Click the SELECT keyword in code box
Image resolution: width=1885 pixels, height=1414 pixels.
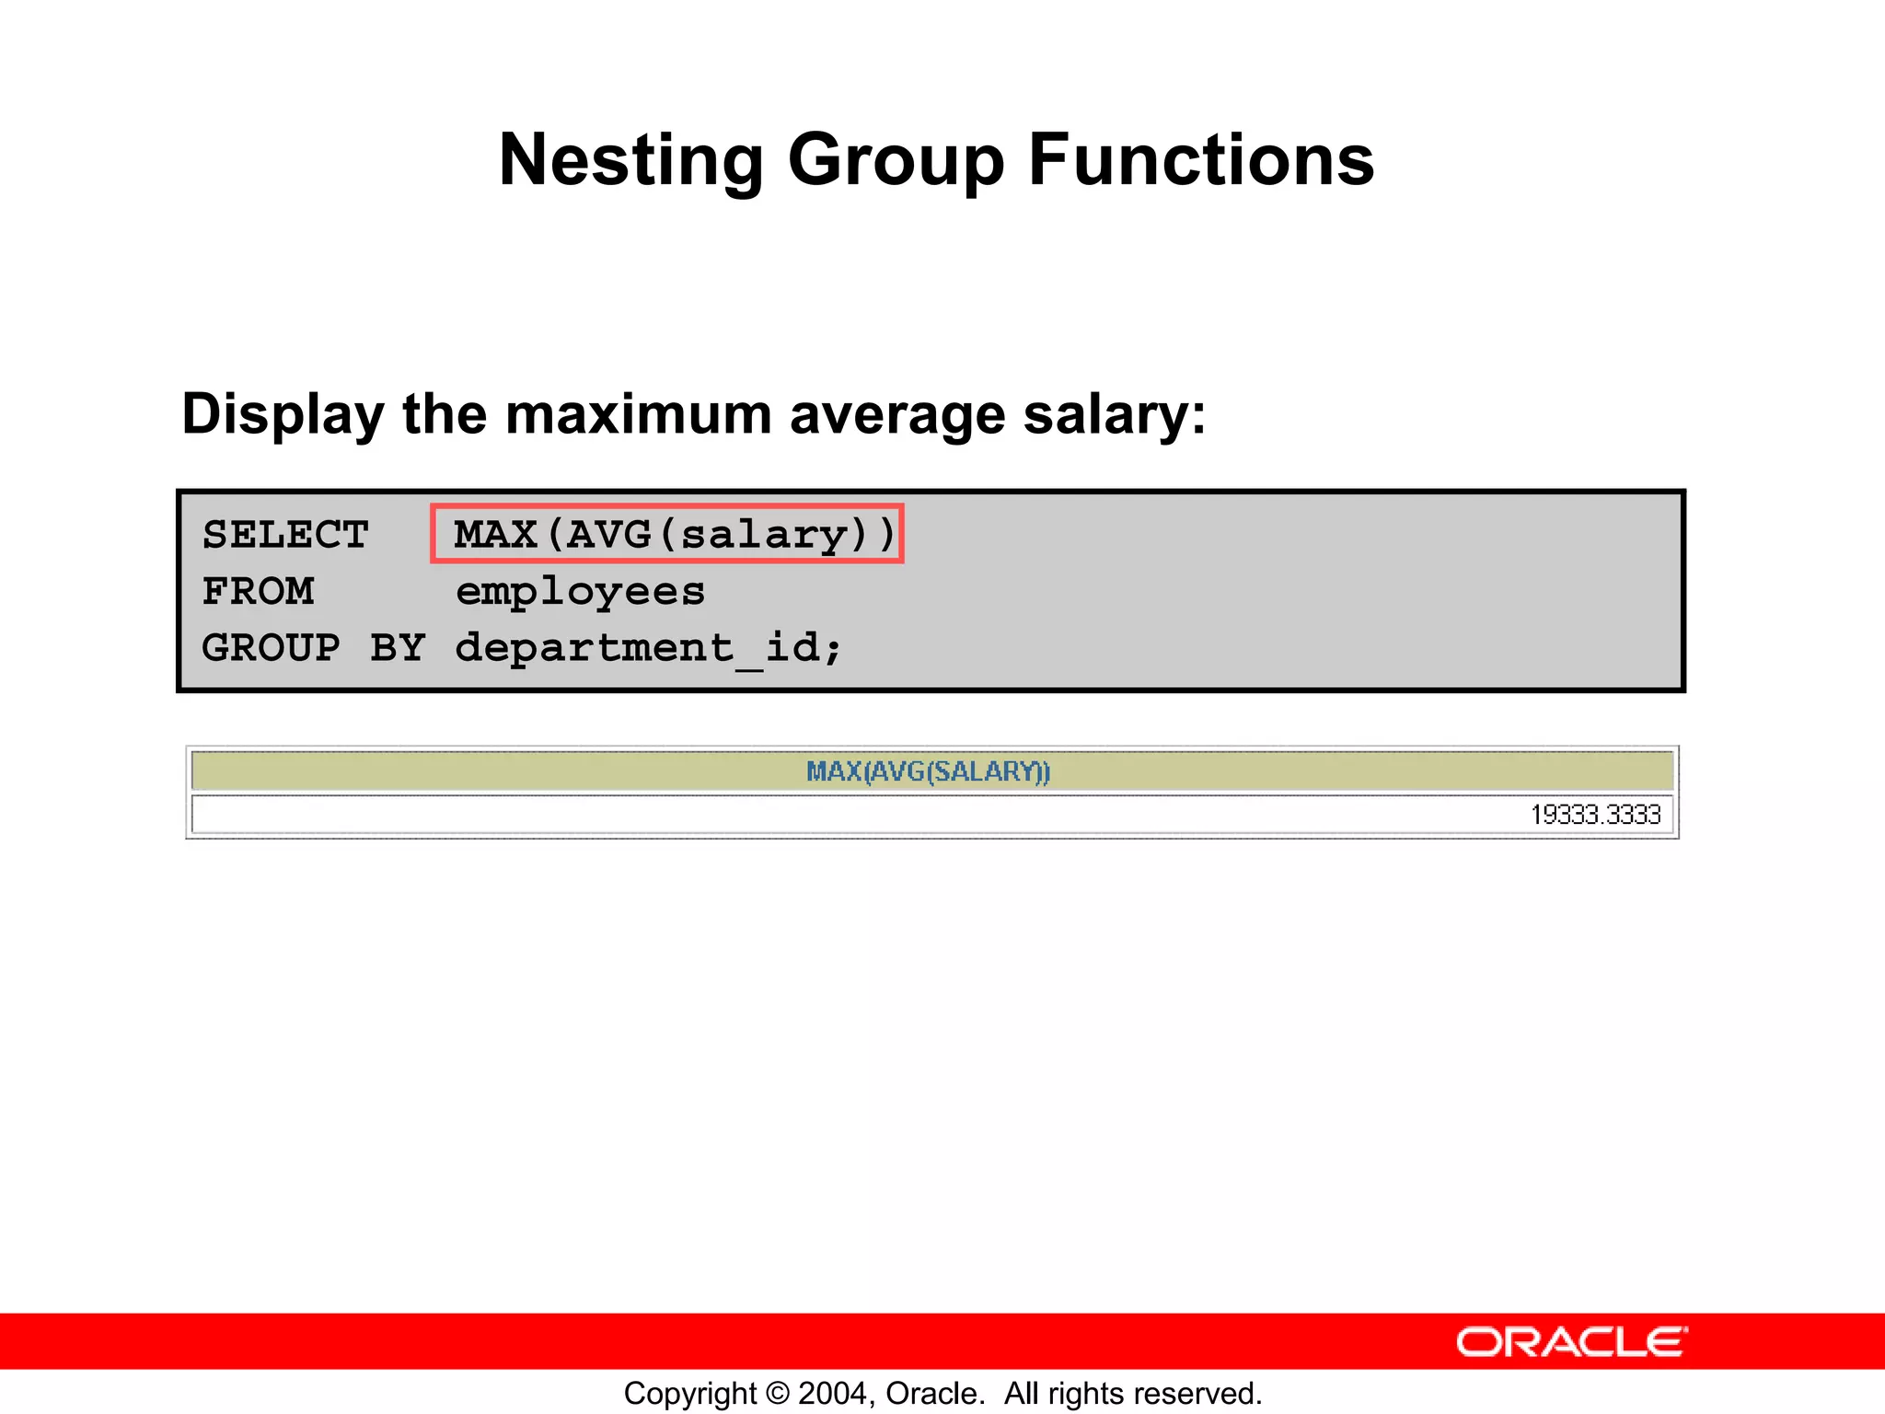click(285, 535)
